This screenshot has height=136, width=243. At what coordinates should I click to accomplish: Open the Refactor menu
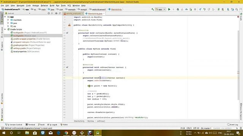(44, 6)
